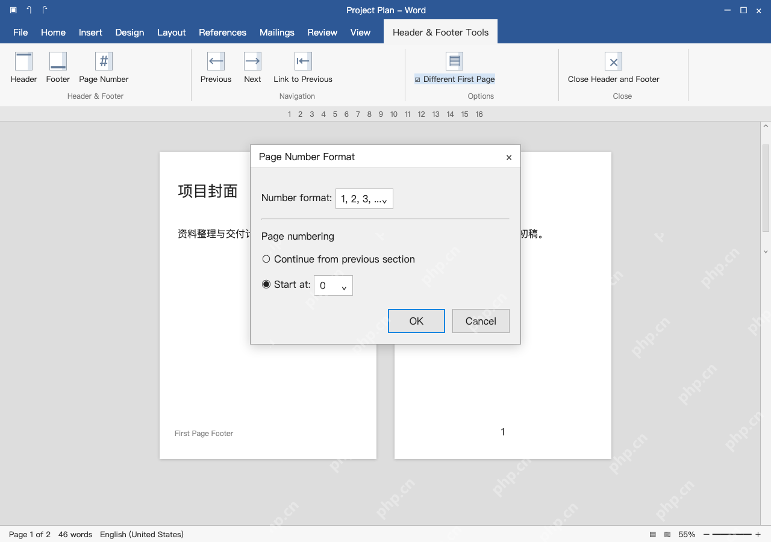Zoom in with the plus button
Viewport: 771px width, 542px height.
pos(758,534)
